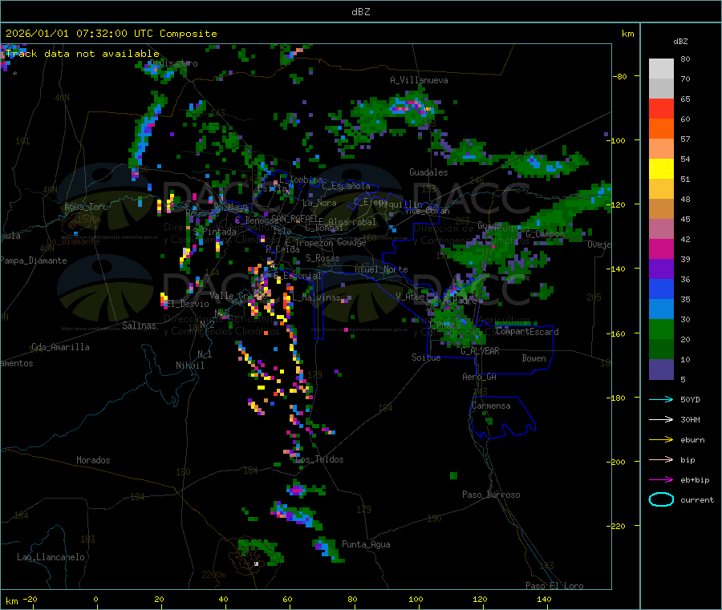Image resolution: width=722 pixels, height=610 pixels.
Task: Click the La_Nora map label
Action: pos(319,203)
